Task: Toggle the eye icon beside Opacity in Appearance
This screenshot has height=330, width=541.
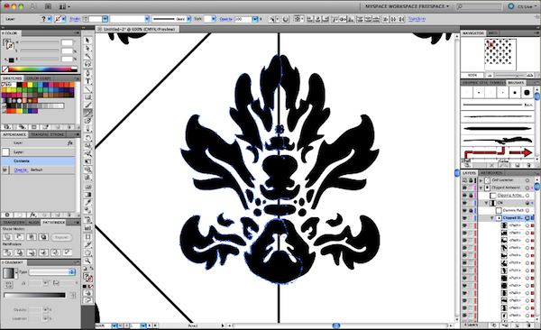Action: (5, 170)
